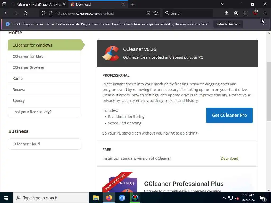Open File Explorer from taskbar
This screenshot has height=203, width=271.
click(96, 198)
